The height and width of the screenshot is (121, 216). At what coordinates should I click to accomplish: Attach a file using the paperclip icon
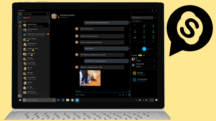[x=126, y=95]
